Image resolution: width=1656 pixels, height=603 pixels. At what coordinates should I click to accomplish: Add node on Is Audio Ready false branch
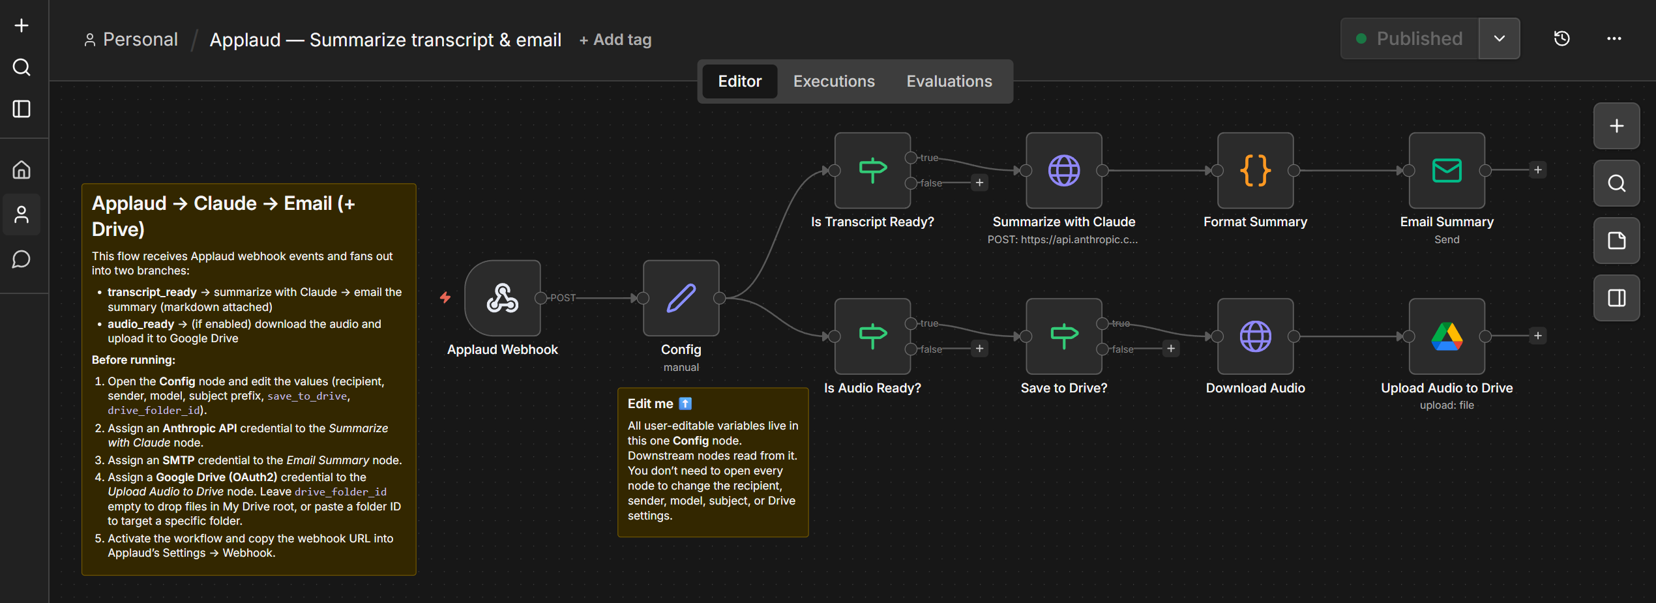coord(979,349)
